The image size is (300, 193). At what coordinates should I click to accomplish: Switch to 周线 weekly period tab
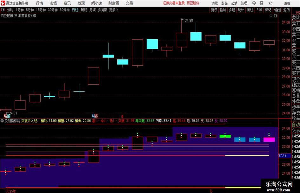[x=83, y=10]
